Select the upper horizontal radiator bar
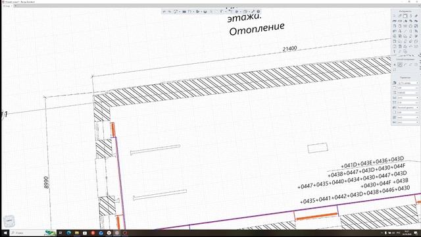 tap(155, 149)
